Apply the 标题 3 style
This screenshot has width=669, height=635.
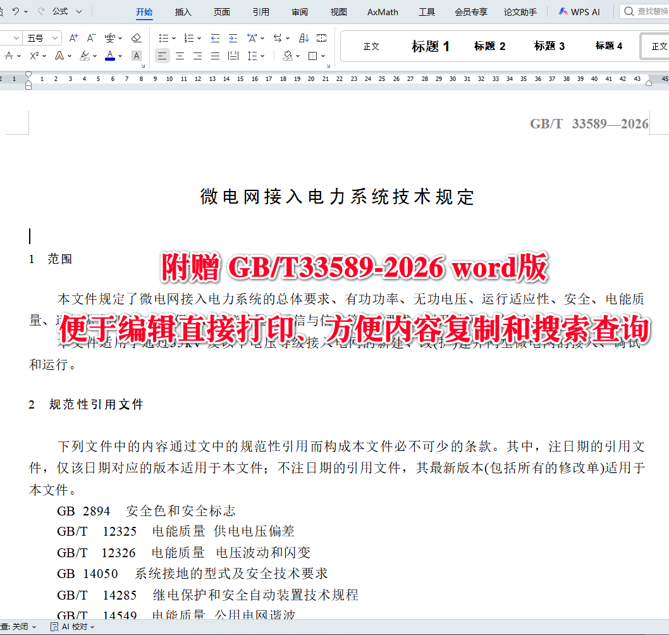(549, 46)
